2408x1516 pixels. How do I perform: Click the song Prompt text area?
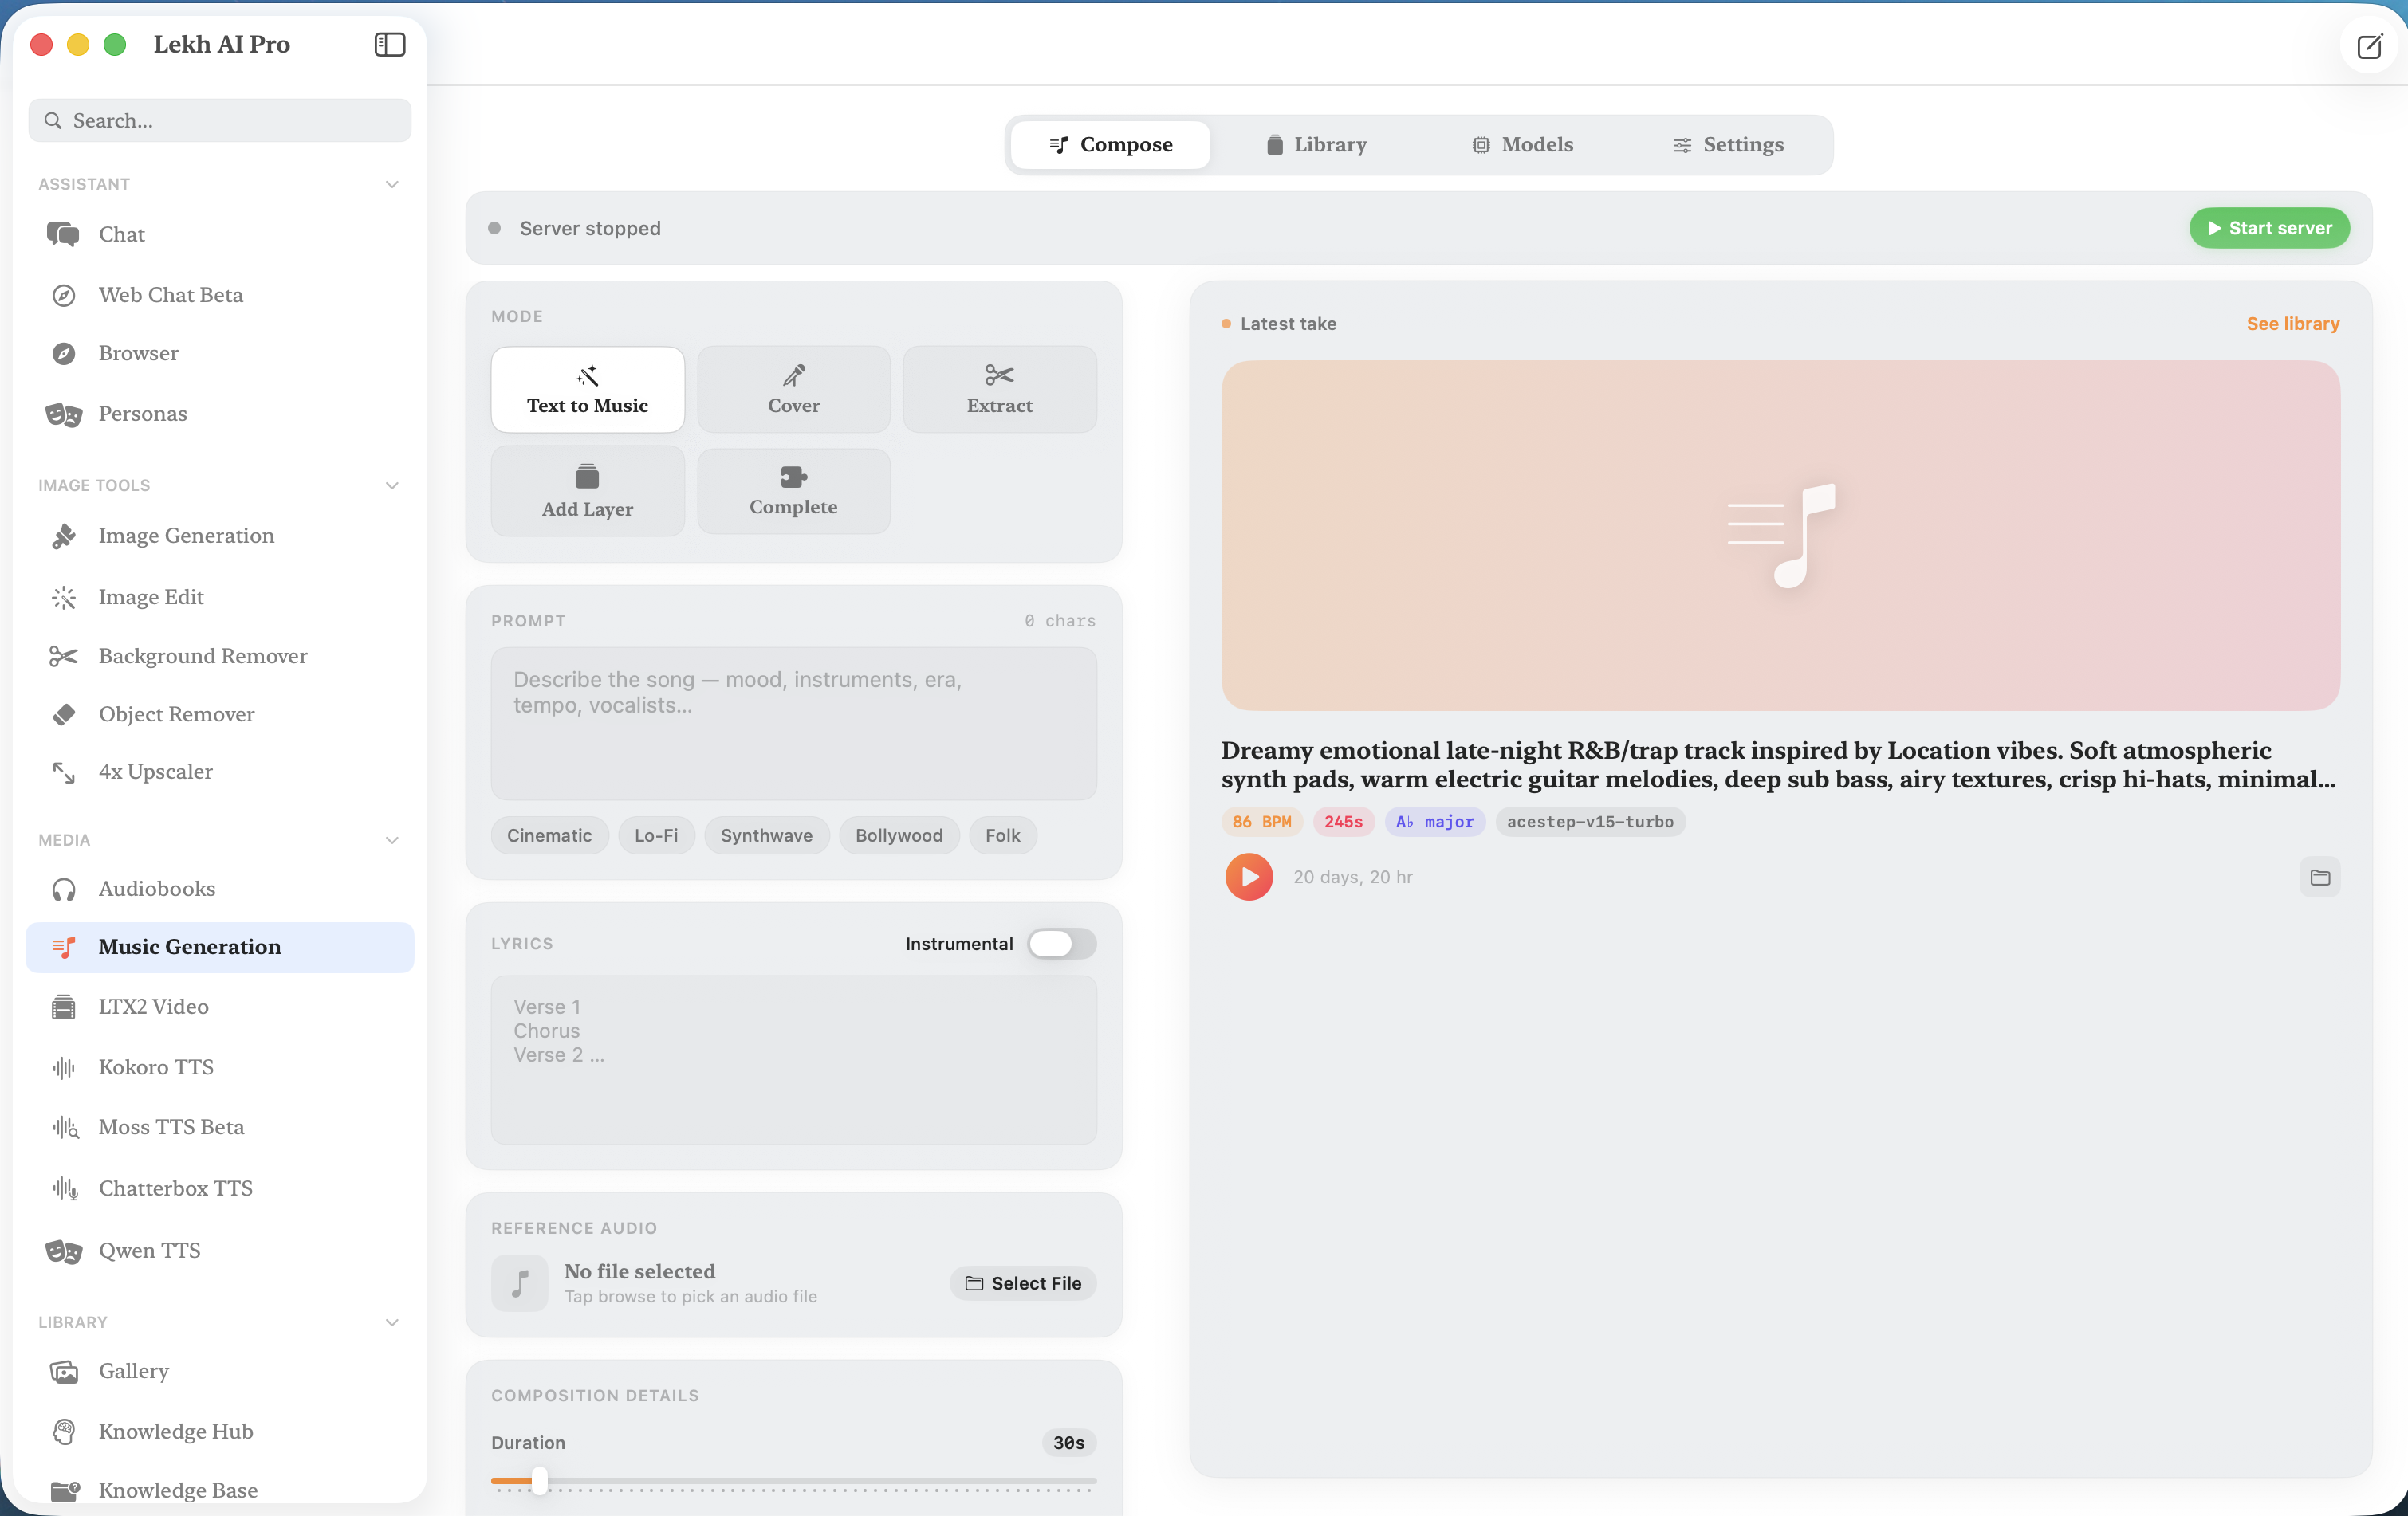pyautogui.click(x=793, y=722)
